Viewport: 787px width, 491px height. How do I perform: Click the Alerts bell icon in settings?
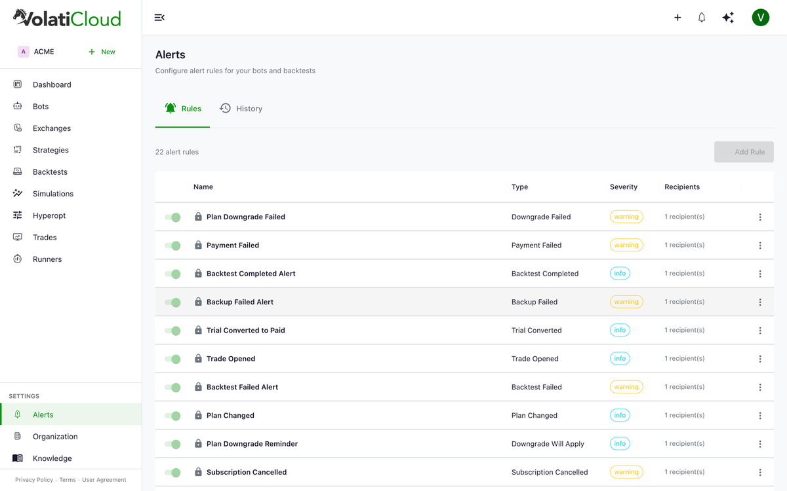18,414
